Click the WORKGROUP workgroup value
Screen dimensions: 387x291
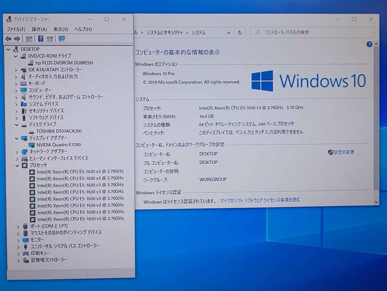click(213, 179)
